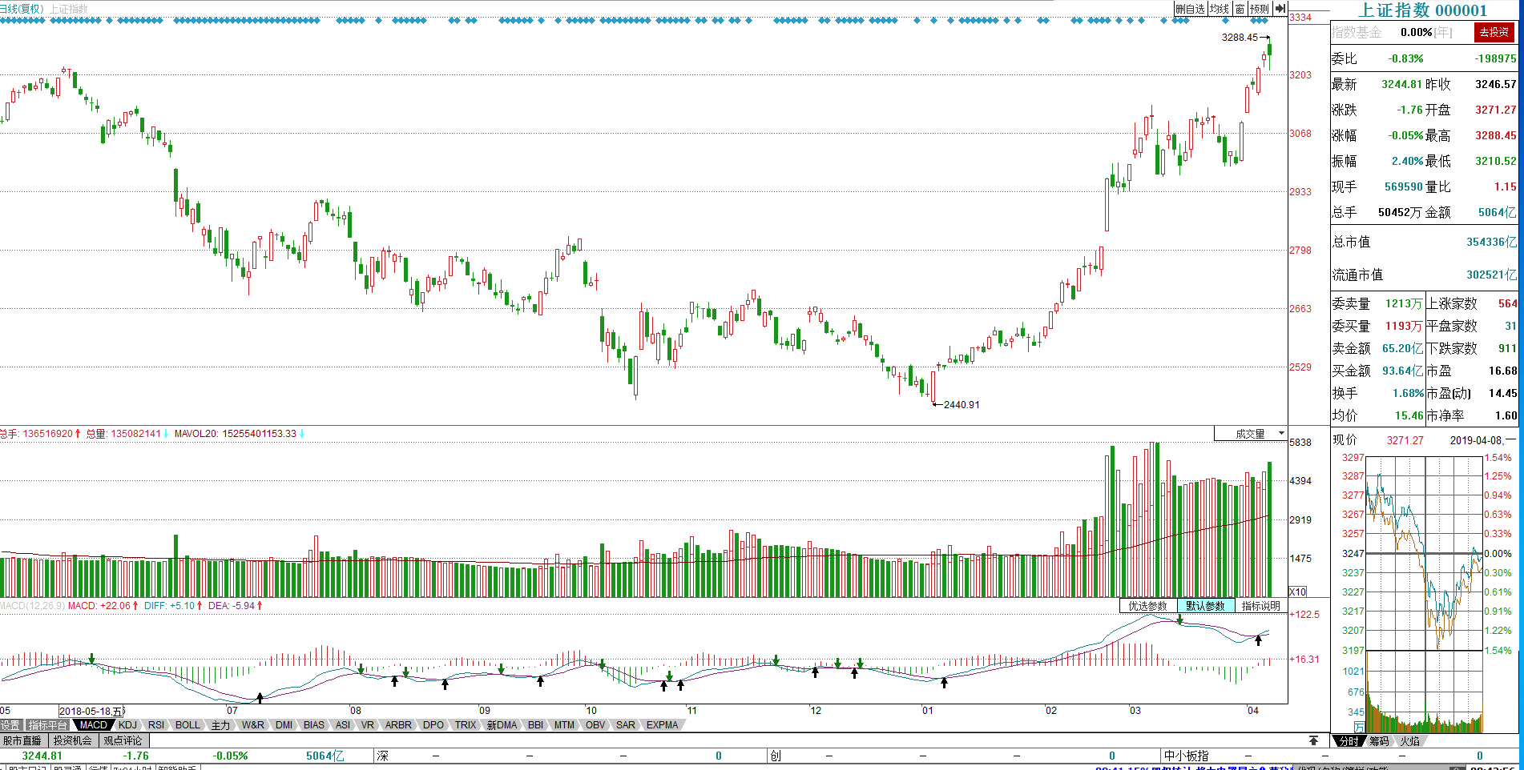Open the 观点评论 tab
This screenshot has width=1524, height=770.
pyautogui.click(x=123, y=740)
